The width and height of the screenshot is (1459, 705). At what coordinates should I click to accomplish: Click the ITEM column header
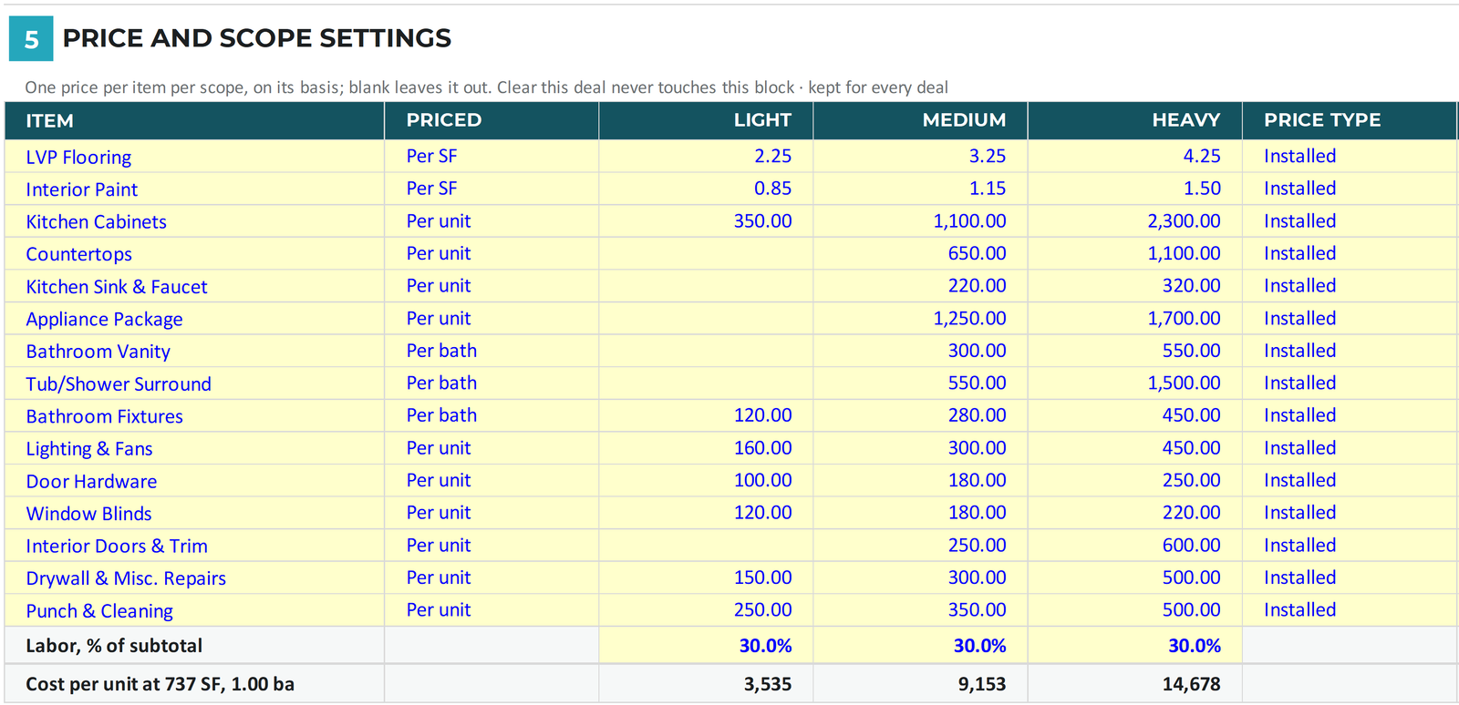[x=194, y=120]
